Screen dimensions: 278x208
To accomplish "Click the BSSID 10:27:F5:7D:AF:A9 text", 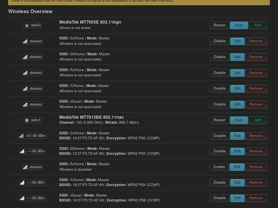I will (x=82, y=138).
